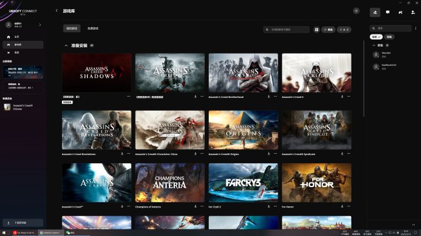Switch to the 我的游戏 tab
The height and width of the screenshot is (236, 421).
coord(72,29)
